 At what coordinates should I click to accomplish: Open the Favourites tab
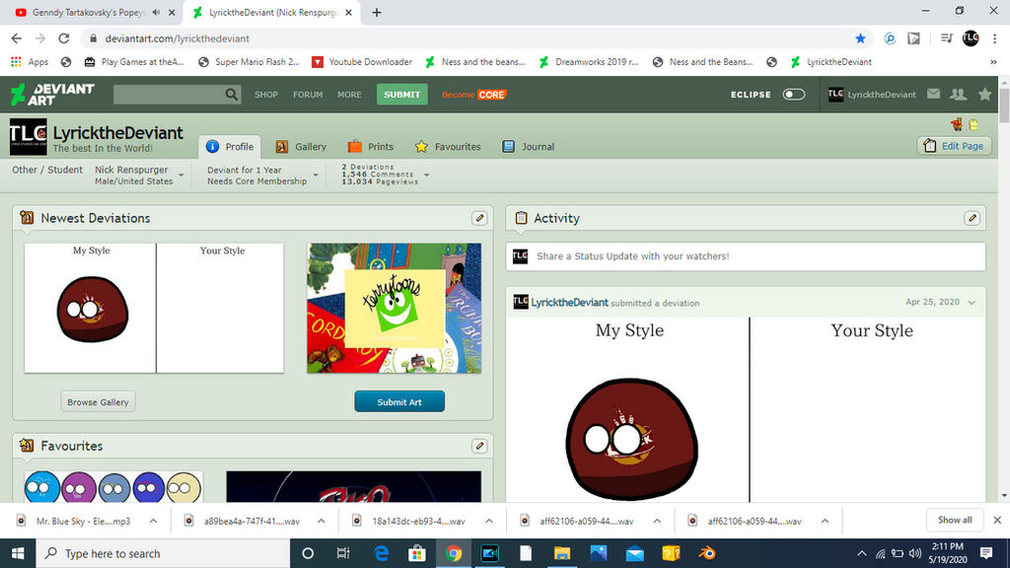pos(448,147)
